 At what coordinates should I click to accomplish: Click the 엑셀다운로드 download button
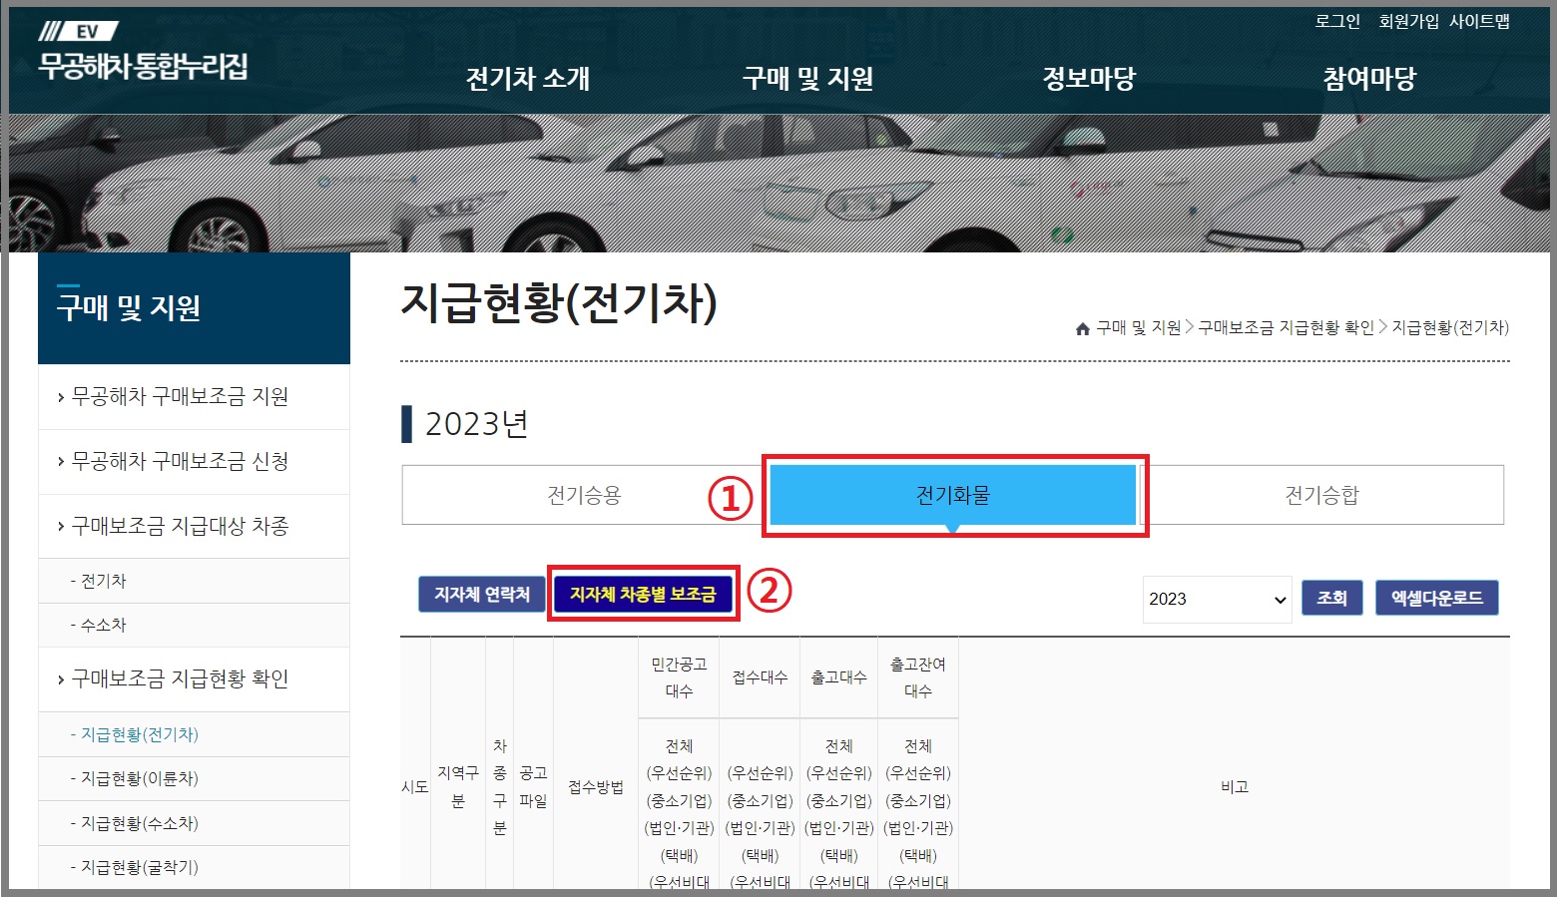coord(1436,598)
